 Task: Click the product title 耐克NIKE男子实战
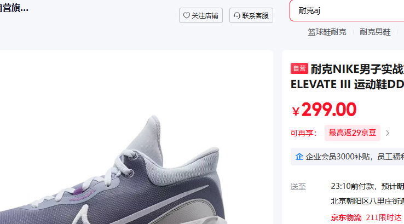[x=357, y=69]
